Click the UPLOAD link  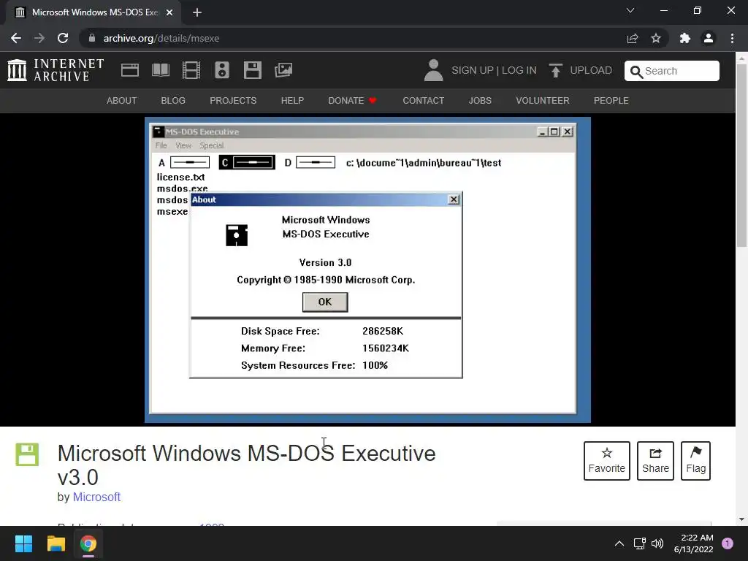point(590,71)
